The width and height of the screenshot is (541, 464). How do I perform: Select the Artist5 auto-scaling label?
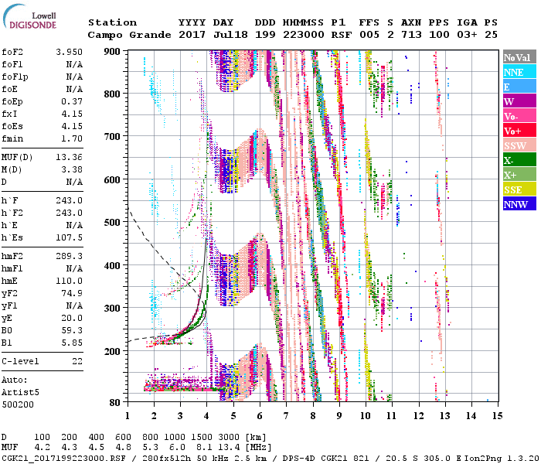[19, 392]
